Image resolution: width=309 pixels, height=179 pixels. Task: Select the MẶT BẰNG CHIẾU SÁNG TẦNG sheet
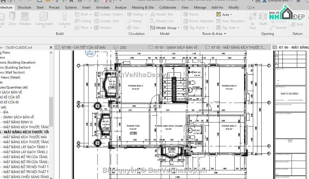click(x=26, y=177)
